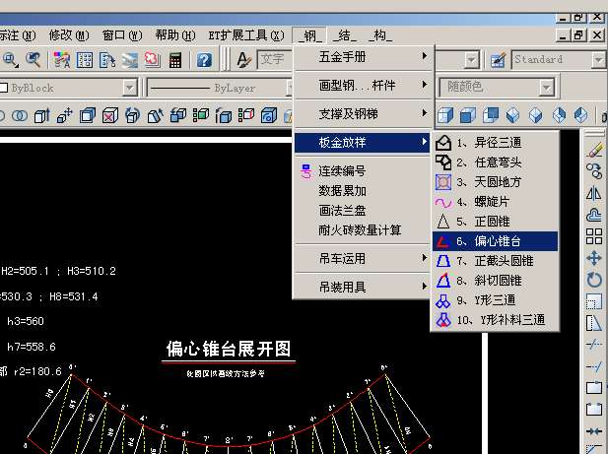Select the Move tool
The width and height of the screenshot is (608, 454).
pos(594,258)
